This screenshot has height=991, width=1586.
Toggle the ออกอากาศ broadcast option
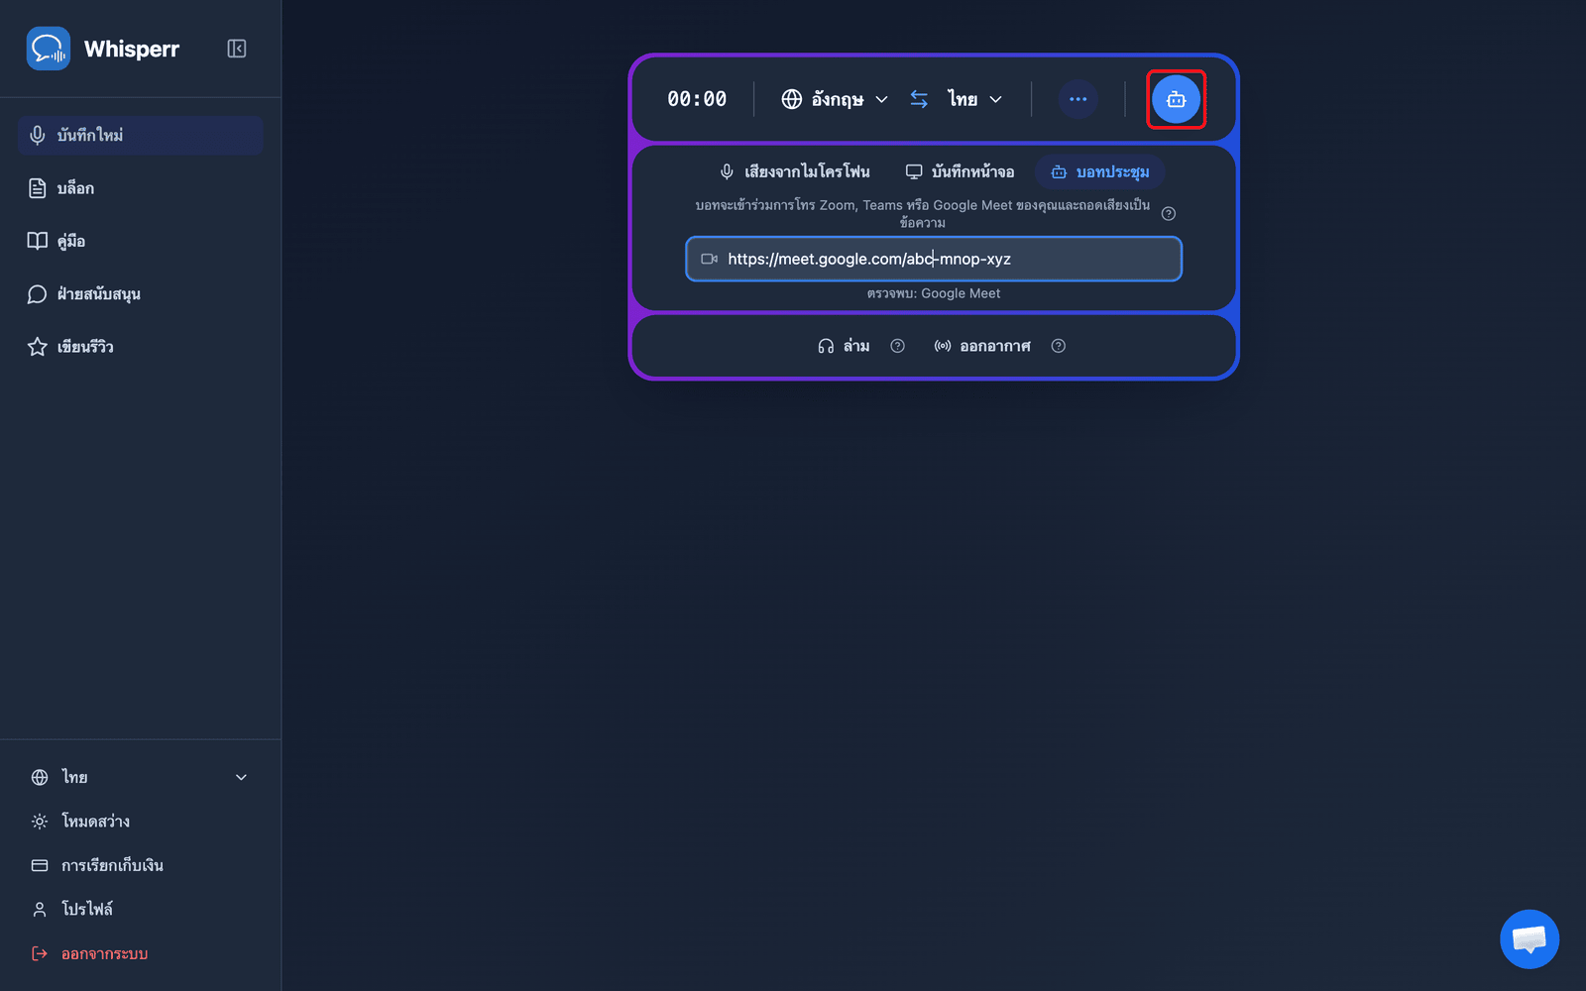(x=982, y=346)
